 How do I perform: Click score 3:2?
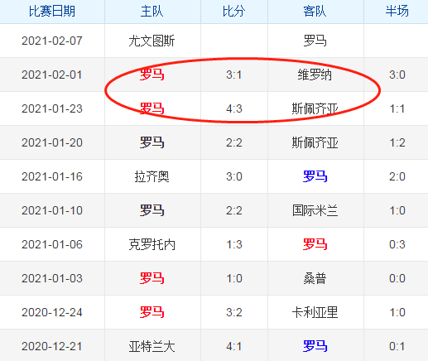pyautogui.click(x=234, y=312)
